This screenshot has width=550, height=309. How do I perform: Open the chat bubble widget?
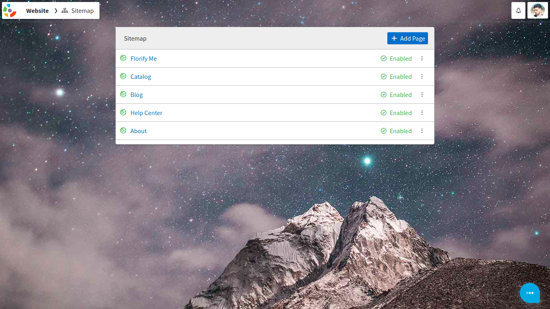coord(530,293)
